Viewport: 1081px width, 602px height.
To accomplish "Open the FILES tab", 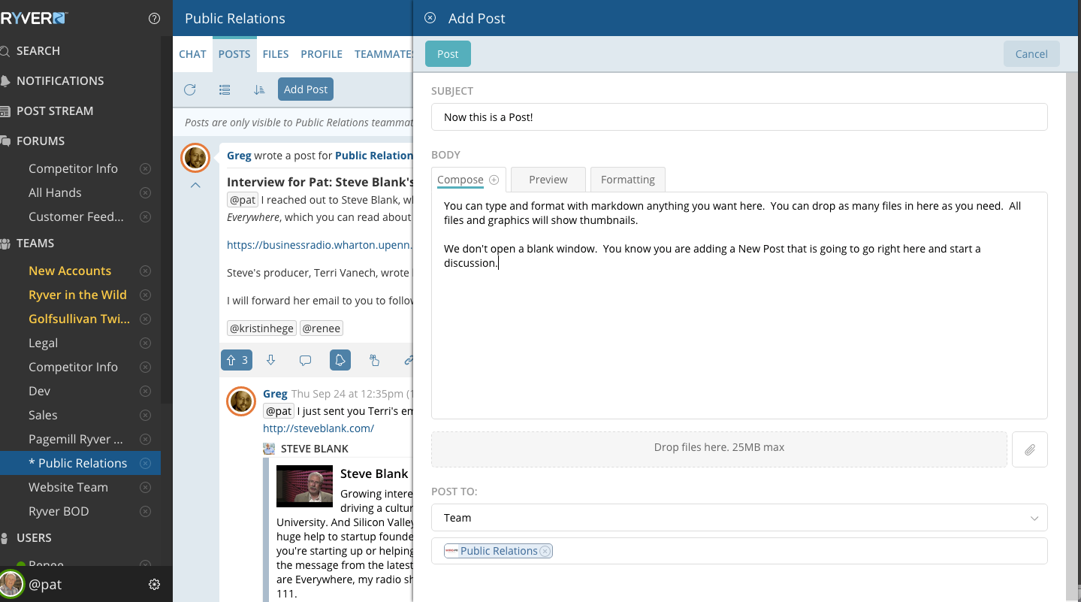I will point(276,54).
